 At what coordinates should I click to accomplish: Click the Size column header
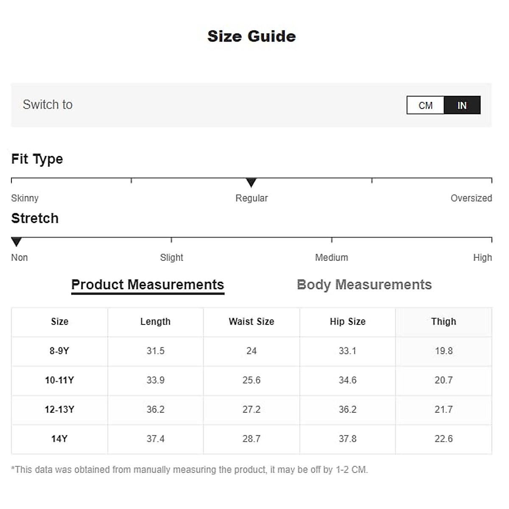(x=59, y=322)
